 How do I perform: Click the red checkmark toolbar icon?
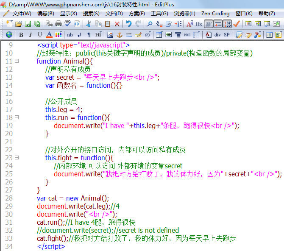(237, 24)
